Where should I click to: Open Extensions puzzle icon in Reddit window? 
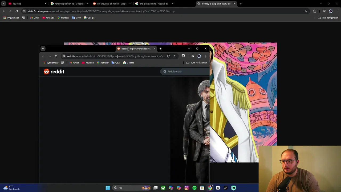[x=183, y=56]
